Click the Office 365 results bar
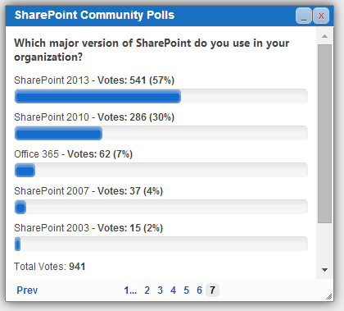 161,170
